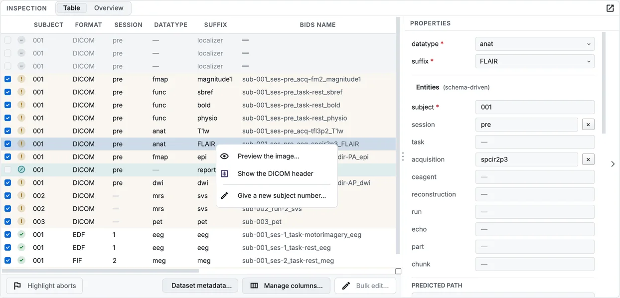The image size is (620, 298).
Task: Uncheck the physio row checkbox
Action: point(7,118)
